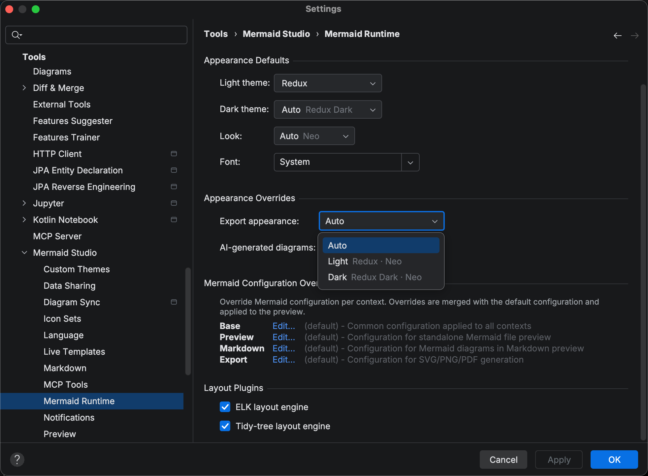This screenshot has height=476, width=648.
Task: Select Language under Mermaid Studio
Action: pyautogui.click(x=63, y=335)
